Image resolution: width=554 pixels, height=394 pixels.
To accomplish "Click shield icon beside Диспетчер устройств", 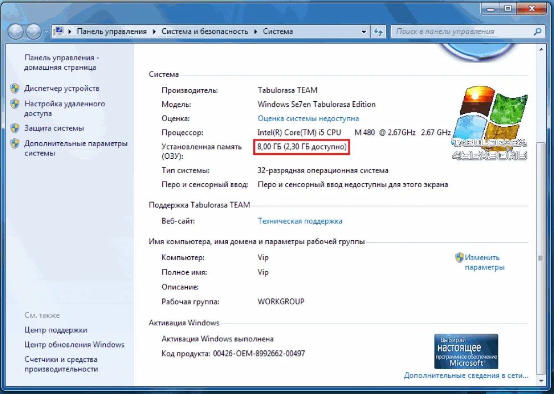I will (15, 88).
